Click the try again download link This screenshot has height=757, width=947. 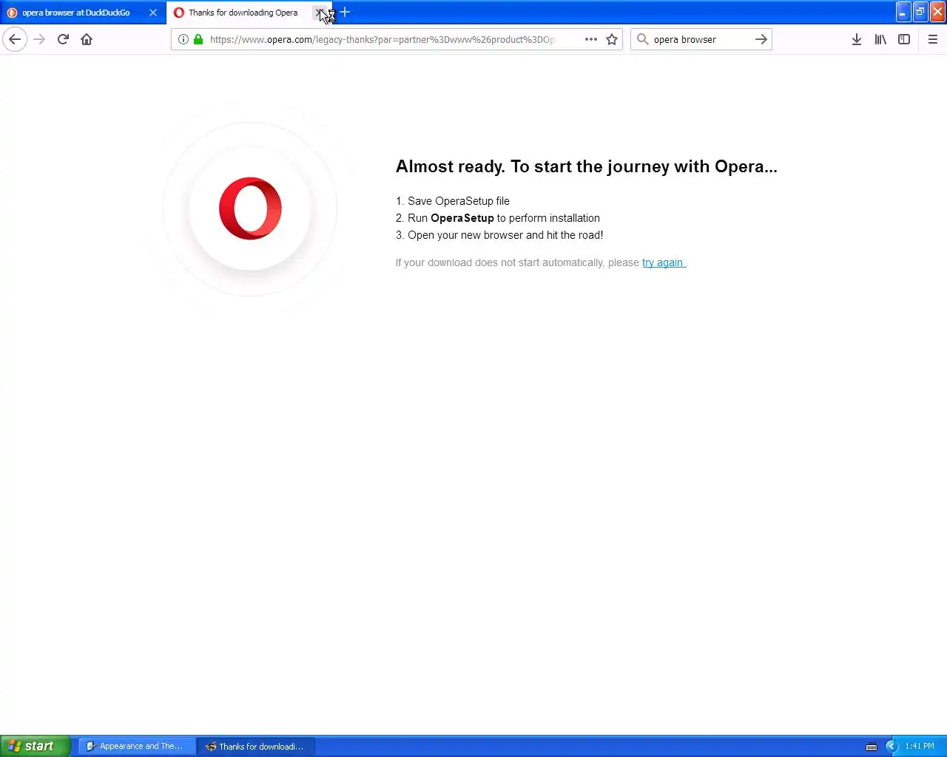point(663,262)
